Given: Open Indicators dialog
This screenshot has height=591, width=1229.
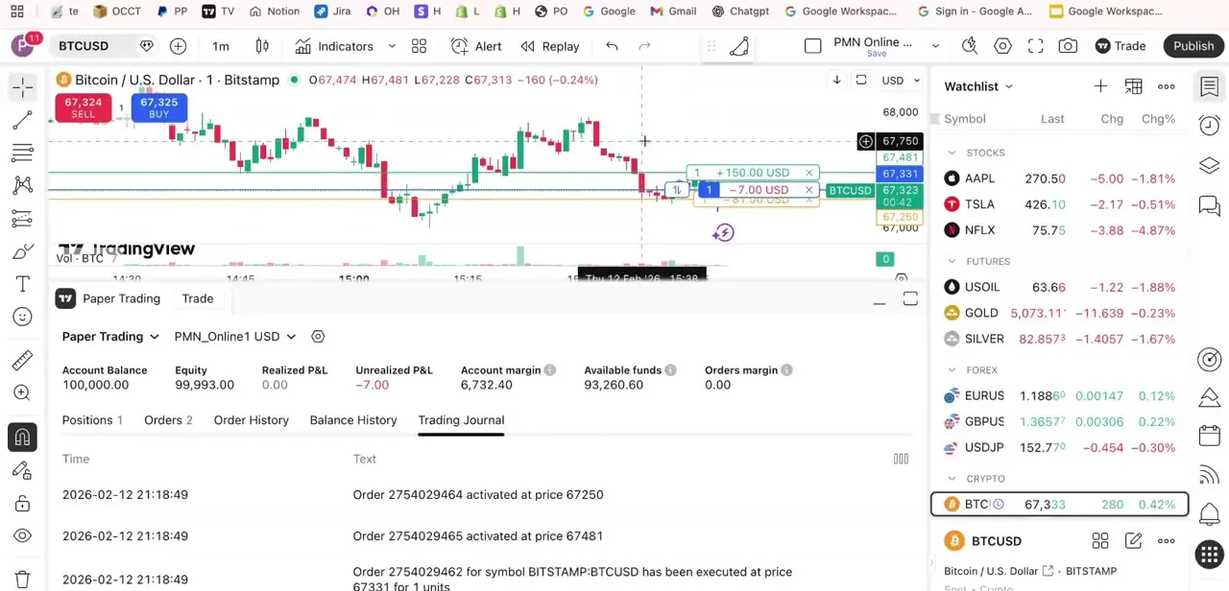Looking at the screenshot, I should click(334, 46).
